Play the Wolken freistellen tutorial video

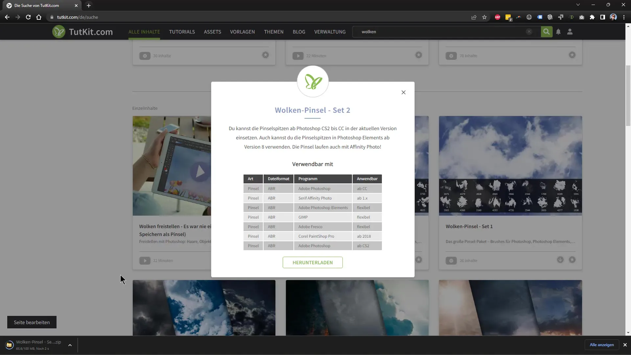(x=200, y=172)
